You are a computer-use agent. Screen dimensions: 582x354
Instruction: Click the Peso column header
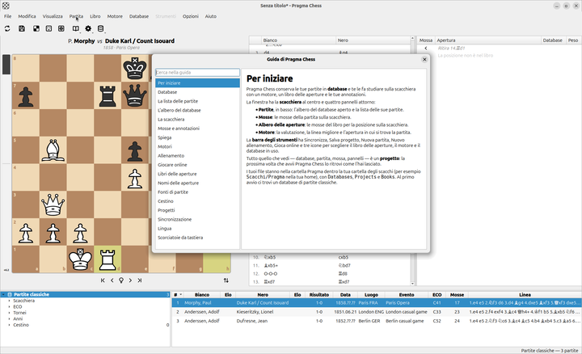(573, 40)
